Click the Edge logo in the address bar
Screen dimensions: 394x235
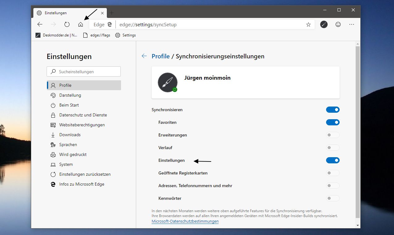pos(109,25)
